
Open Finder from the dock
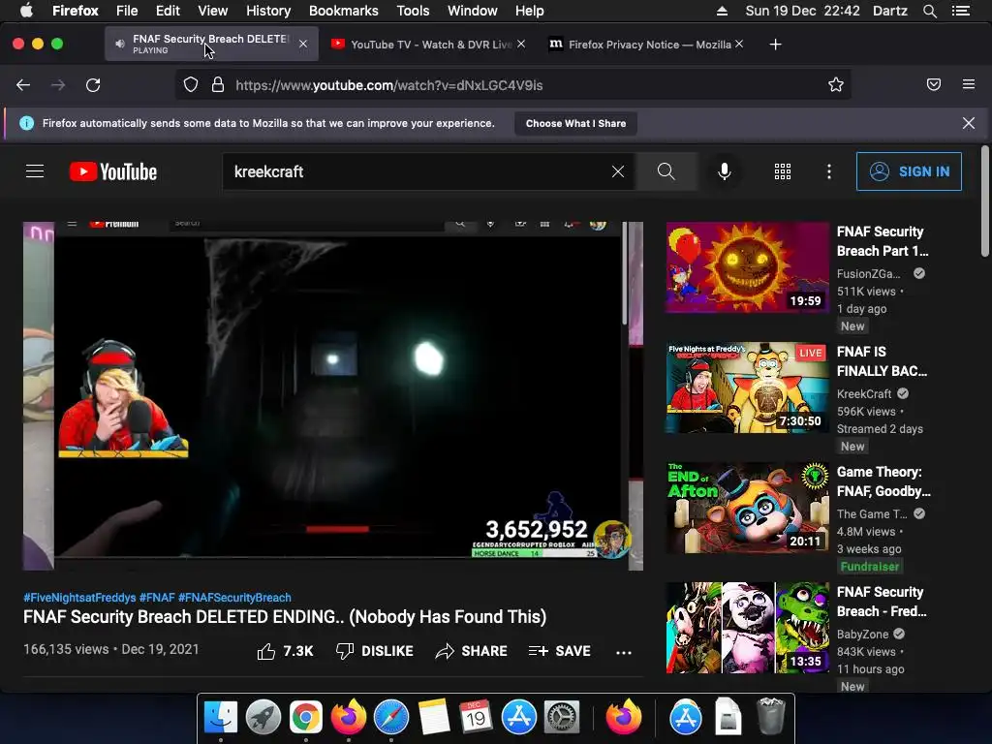(221, 718)
